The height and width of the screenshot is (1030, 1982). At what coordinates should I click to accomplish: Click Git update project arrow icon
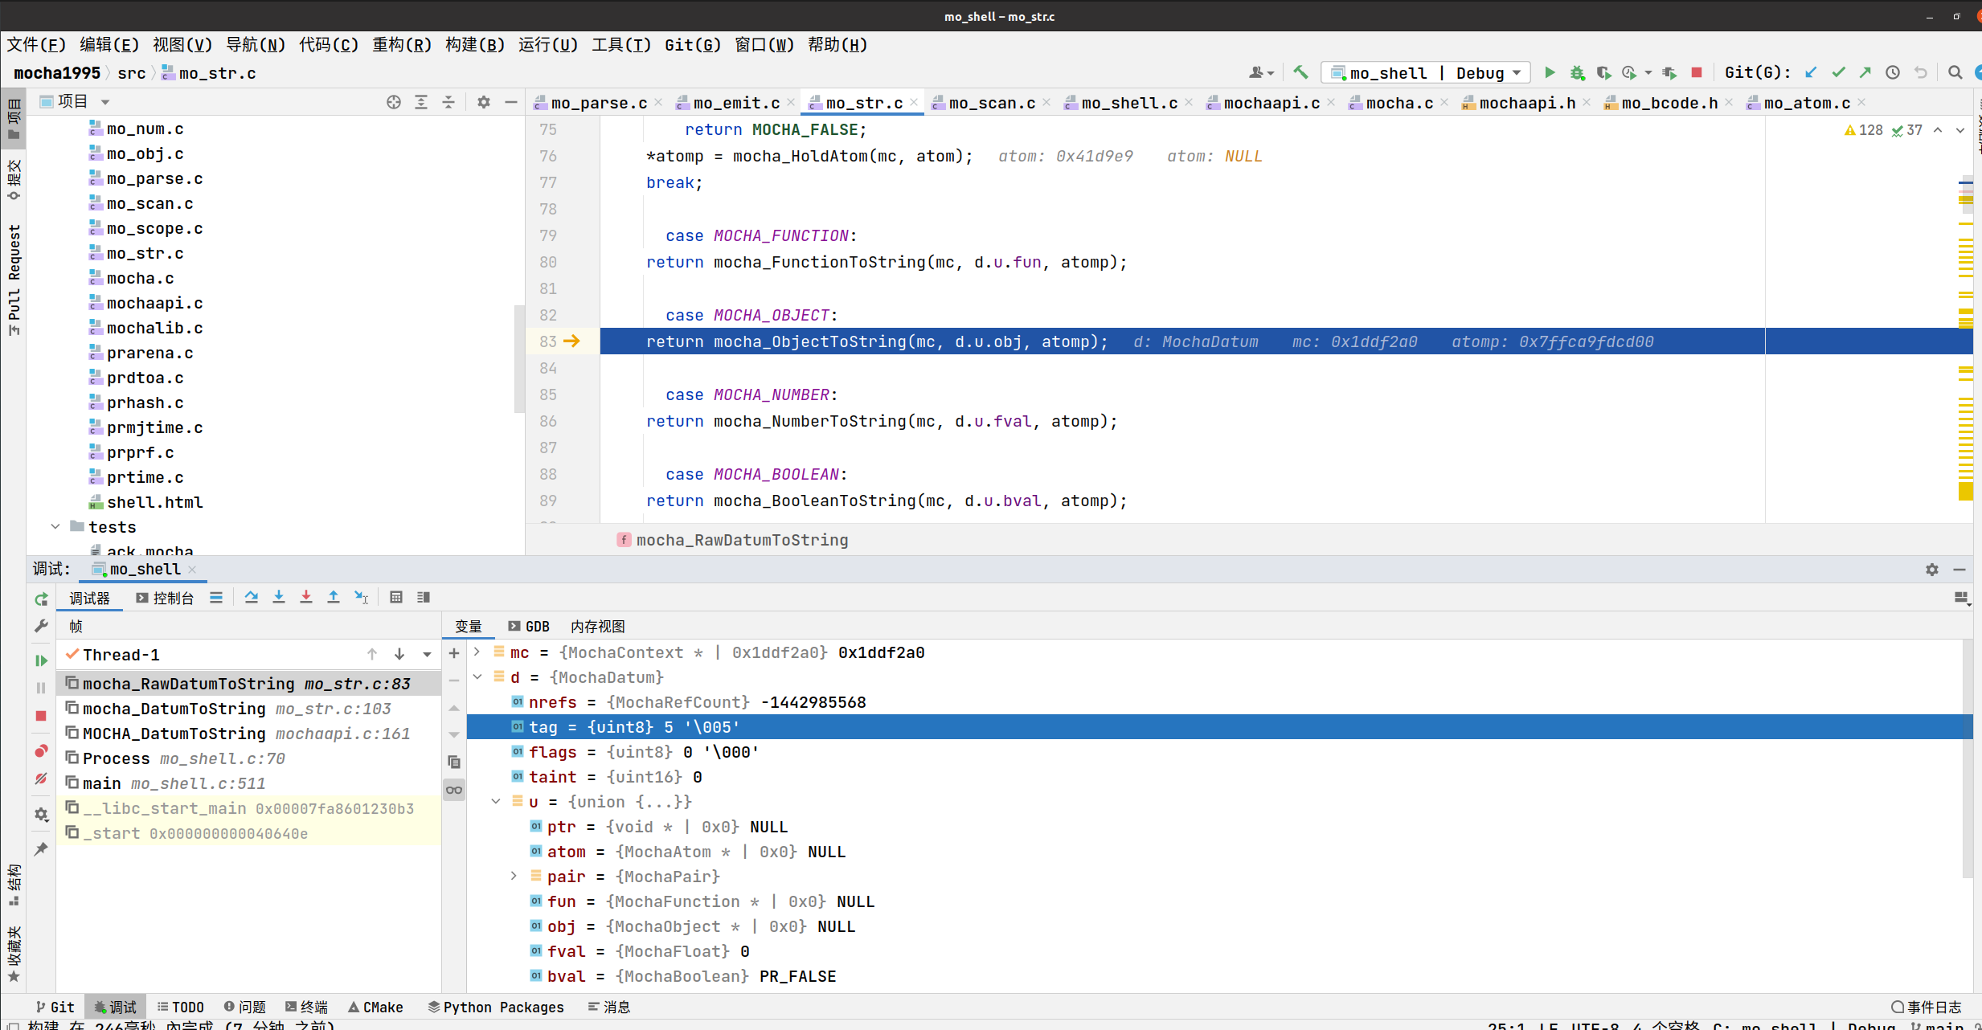pos(1811,72)
